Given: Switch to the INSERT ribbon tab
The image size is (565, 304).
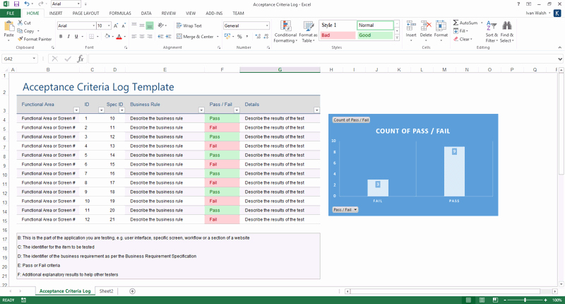Looking at the screenshot, I should coord(56,13).
